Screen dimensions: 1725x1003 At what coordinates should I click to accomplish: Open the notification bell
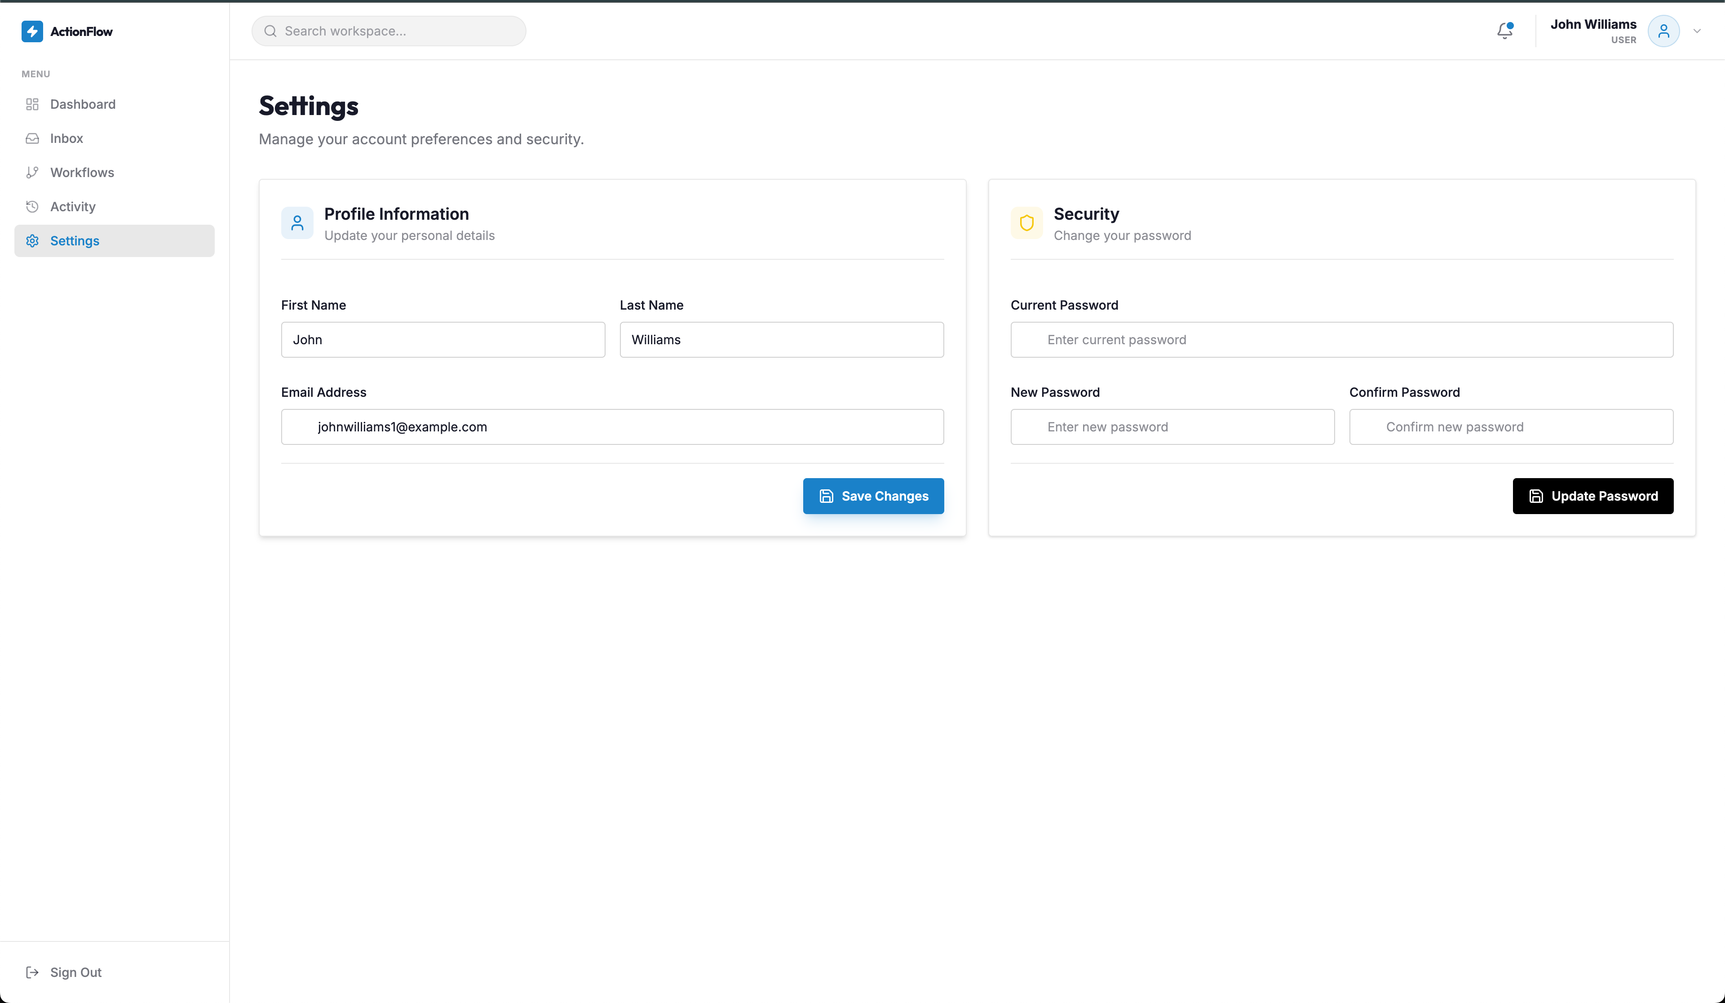1504,31
